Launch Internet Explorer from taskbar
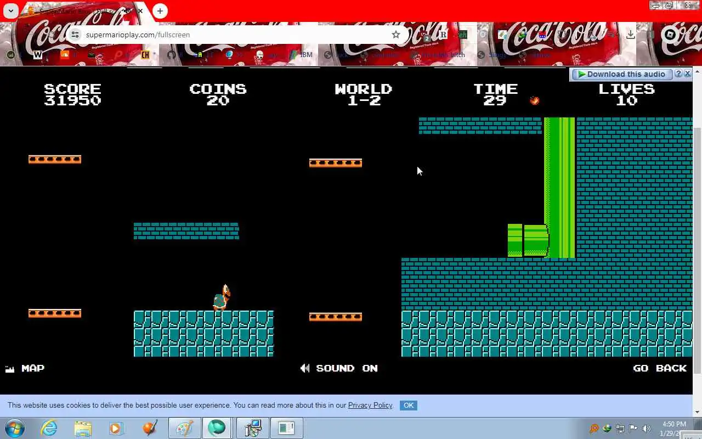 pyautogui.click(x=49, y=428)
